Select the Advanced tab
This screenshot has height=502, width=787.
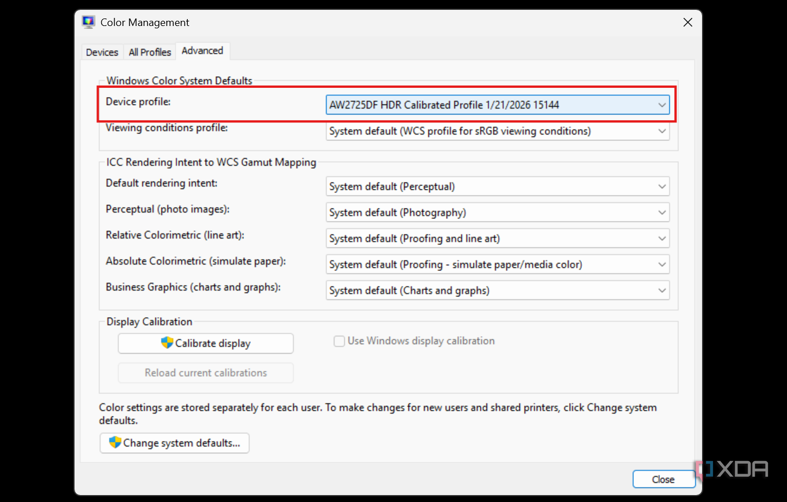202,51
